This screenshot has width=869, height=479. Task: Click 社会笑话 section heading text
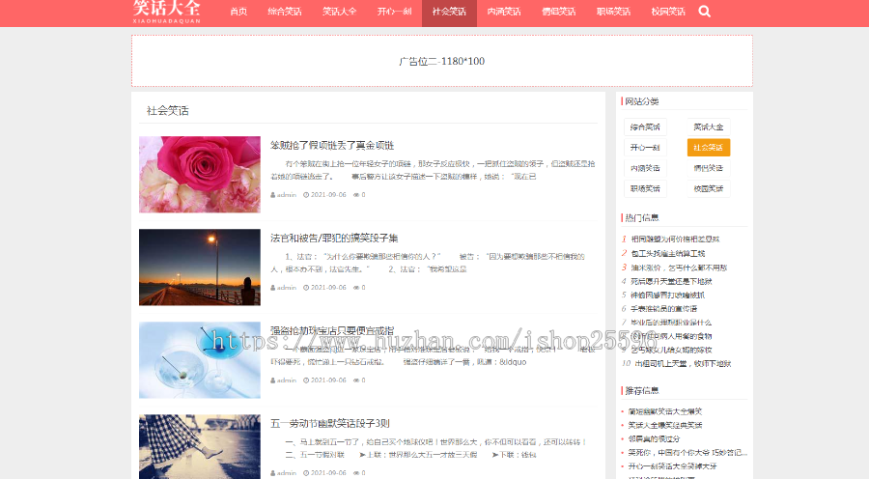point(167,111)
